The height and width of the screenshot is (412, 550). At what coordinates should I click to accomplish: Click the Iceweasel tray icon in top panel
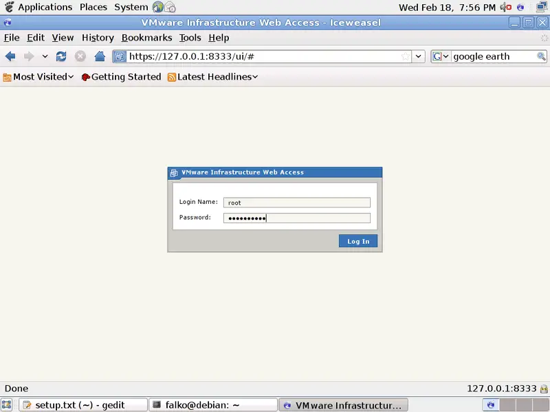520,7
